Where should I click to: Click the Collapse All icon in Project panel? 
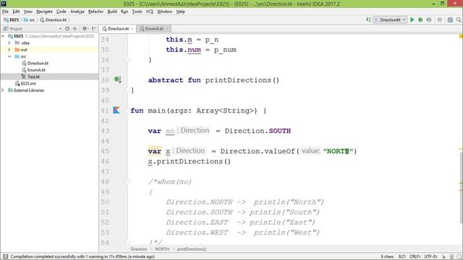coord(75,29)
